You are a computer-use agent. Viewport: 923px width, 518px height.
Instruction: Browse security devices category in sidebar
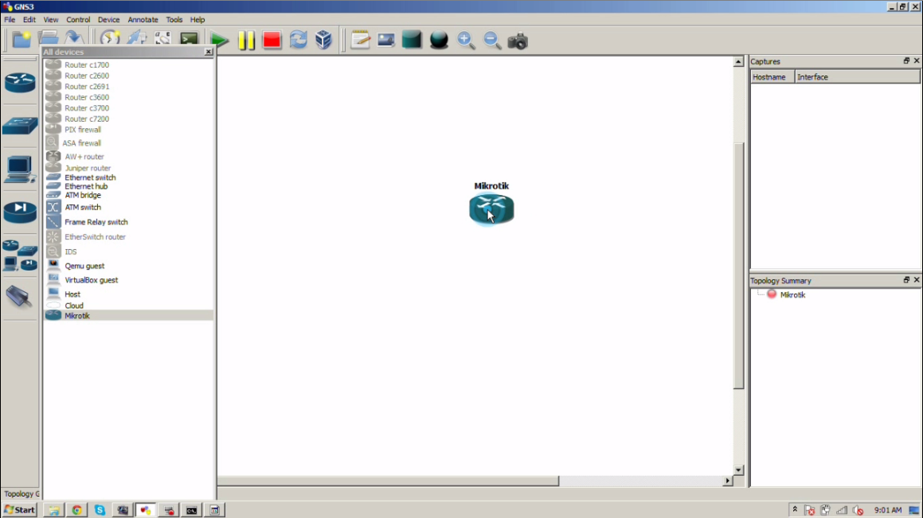(20, 212)
